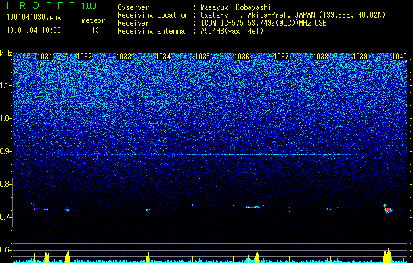Click time marker 1036

tap(242, 57)
